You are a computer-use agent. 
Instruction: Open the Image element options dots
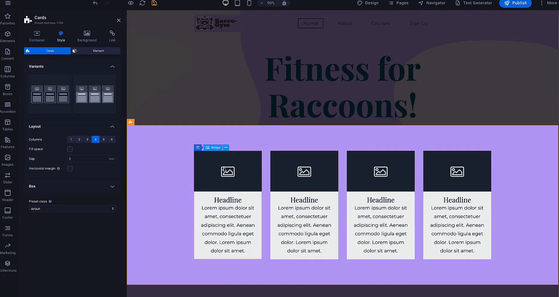click(226, 147)
